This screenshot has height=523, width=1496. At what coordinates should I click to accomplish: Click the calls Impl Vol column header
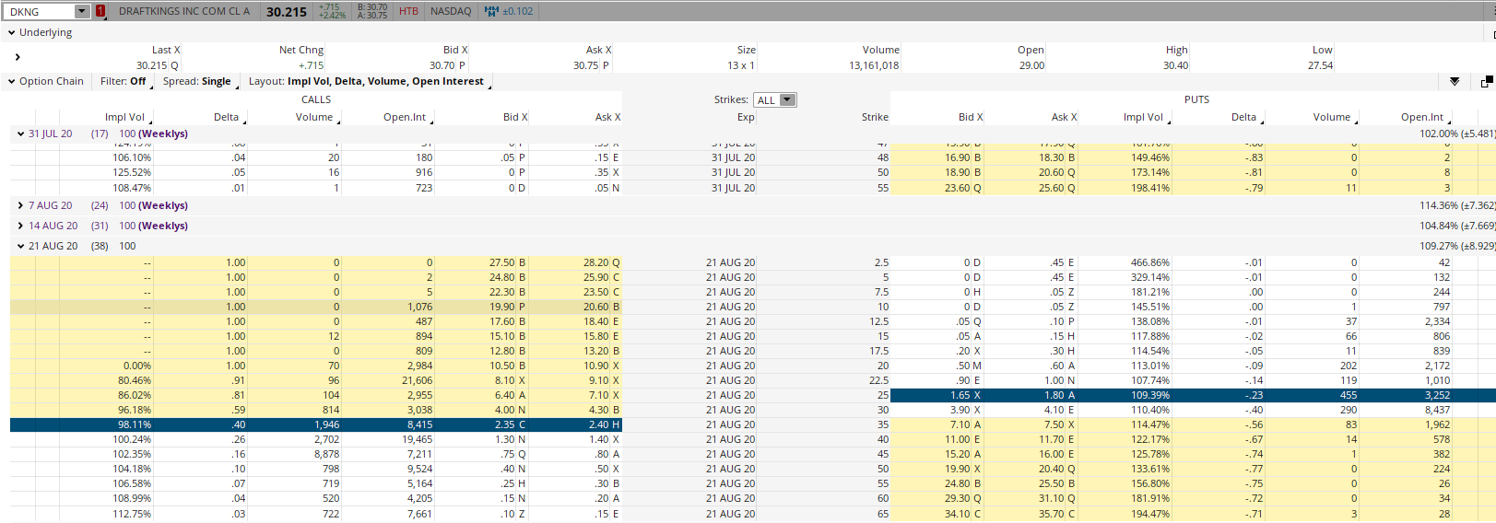[x=124, y=117]
